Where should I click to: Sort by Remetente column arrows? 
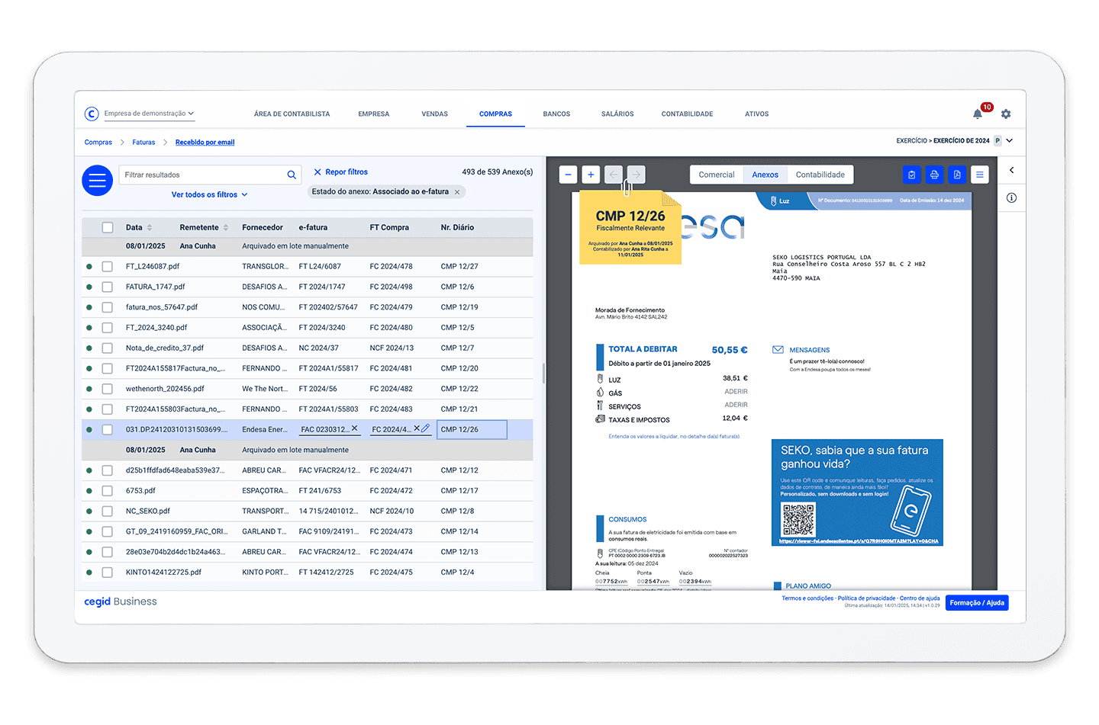pyautogui.click(x=226, y=227)
